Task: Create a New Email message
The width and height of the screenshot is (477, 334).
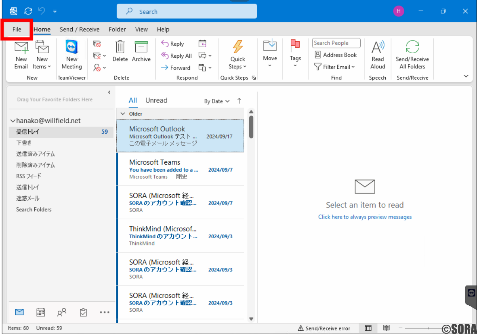Action: pos(21,55)
